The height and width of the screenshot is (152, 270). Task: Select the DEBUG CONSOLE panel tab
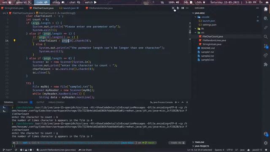pos(56,102)
